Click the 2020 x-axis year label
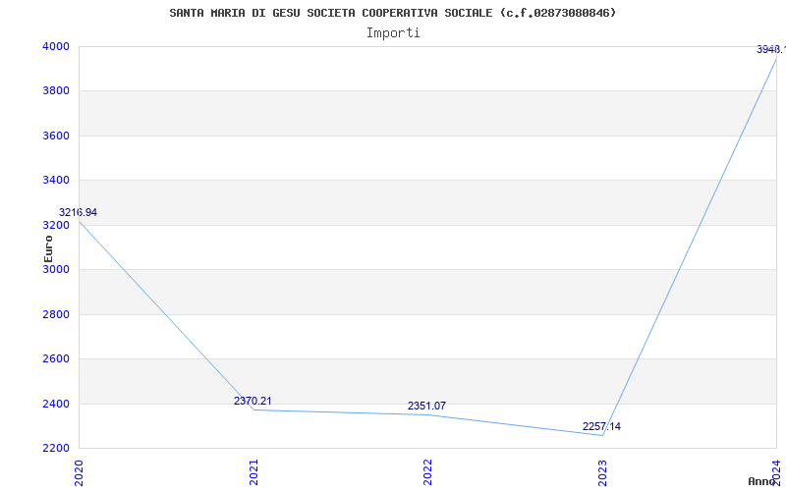This screenshot has height=491, width=786. [x=79, y=472]
